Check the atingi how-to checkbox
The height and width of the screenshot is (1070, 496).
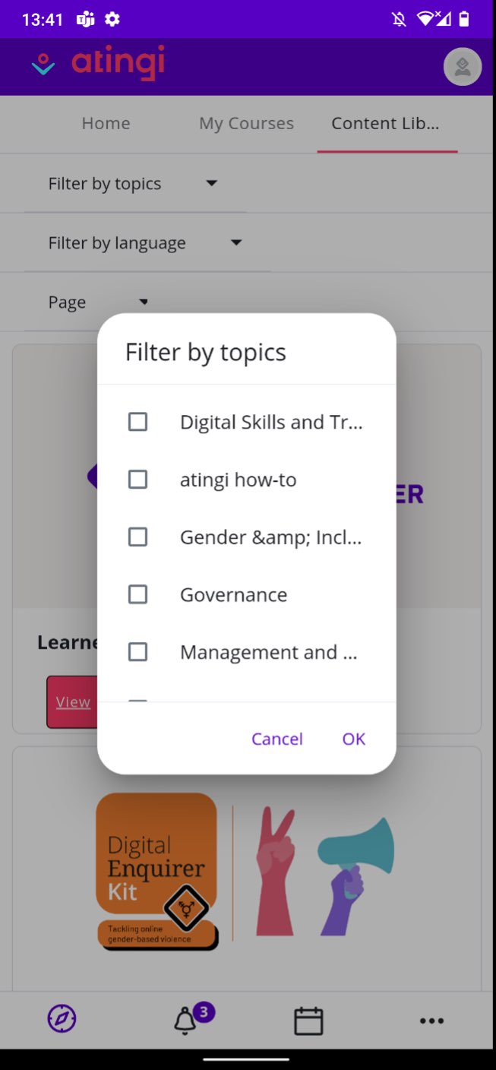point(137,480)
